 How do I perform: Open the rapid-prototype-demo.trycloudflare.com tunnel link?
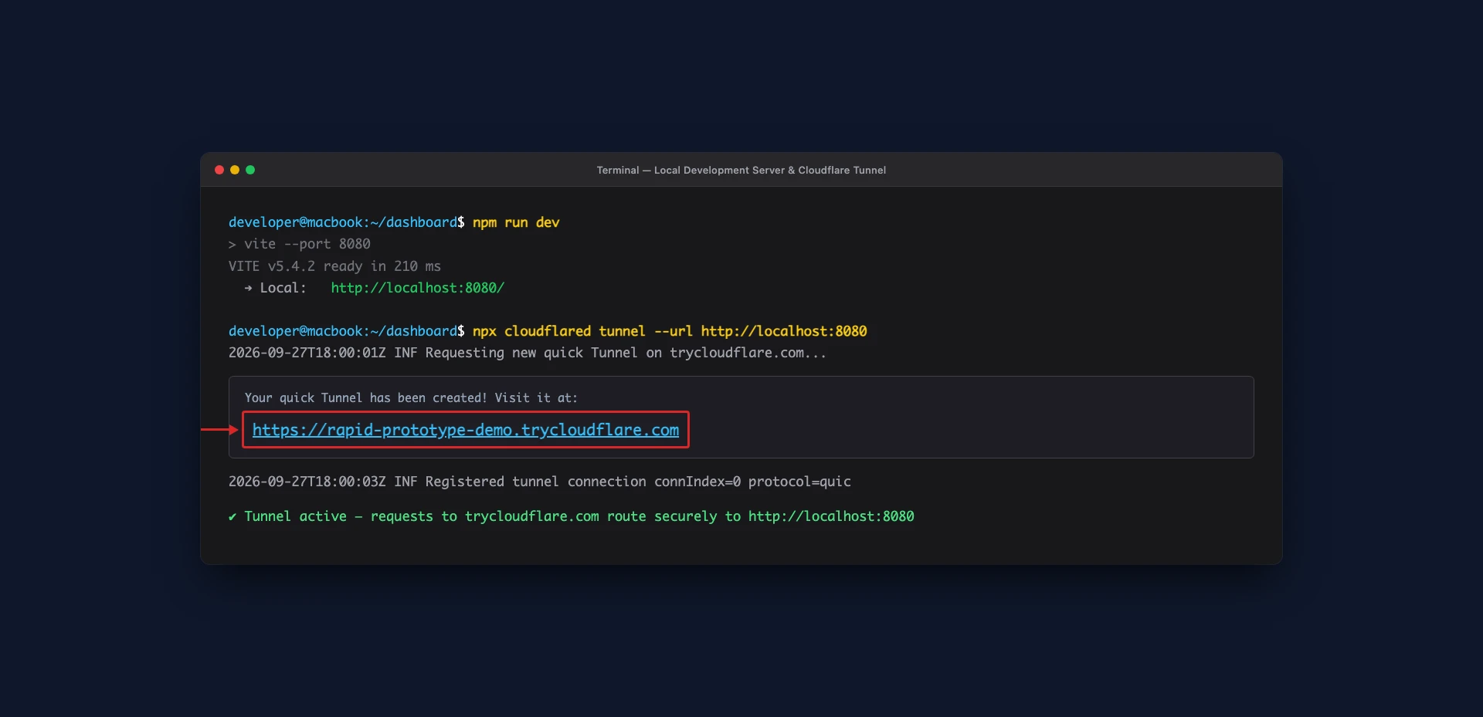(x=465, y=430)
